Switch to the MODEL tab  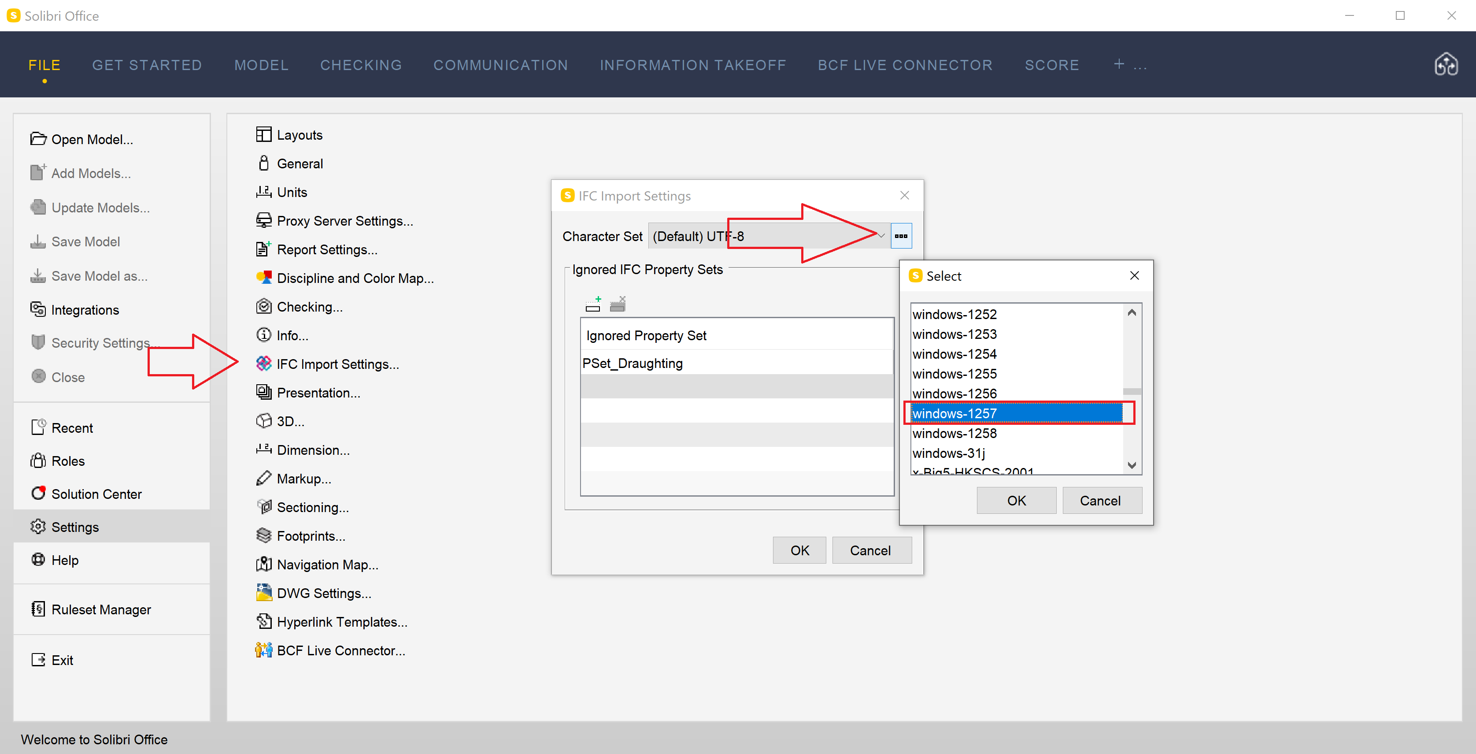point(261,65)
